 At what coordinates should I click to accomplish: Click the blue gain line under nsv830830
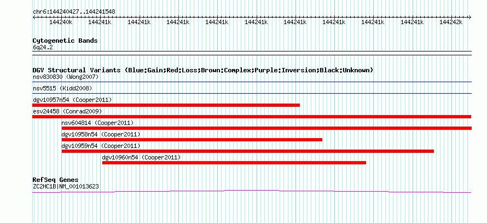pos(252,82)
